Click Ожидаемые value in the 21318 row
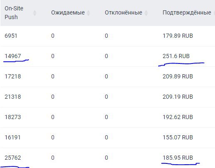 [53, 97]
